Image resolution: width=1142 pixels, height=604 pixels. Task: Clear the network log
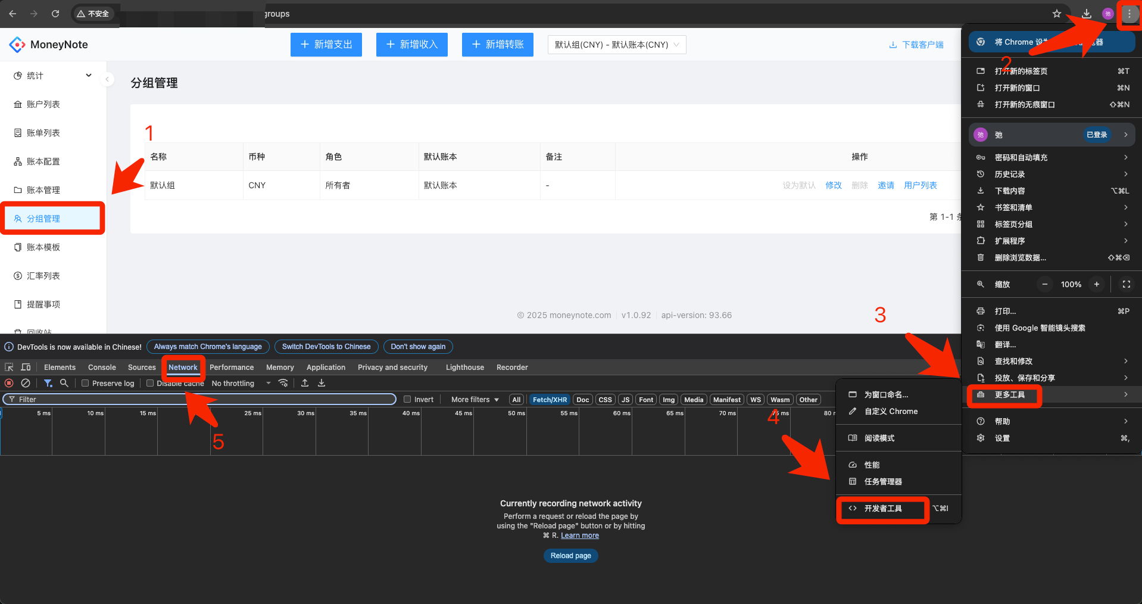pyautogui.click(x=26, y=383)
